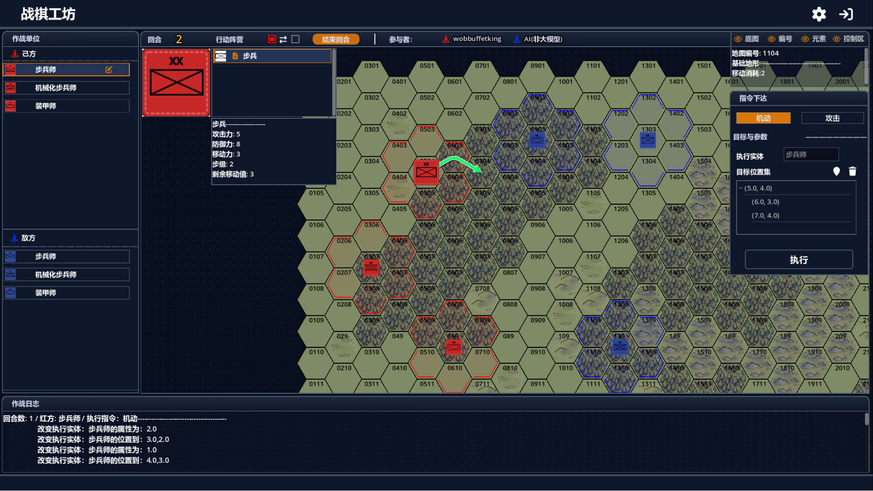Image resolution: width=873 pixels, height=491 pixels.
Task: Select the red armored unit at hex 0609
Action: click(x=454, y=347)
